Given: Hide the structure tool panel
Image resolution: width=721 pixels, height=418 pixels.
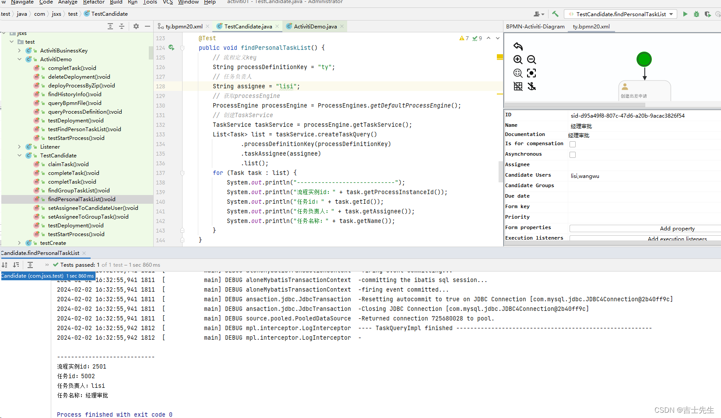Looking at the screenshot, I should click(148, 26).
